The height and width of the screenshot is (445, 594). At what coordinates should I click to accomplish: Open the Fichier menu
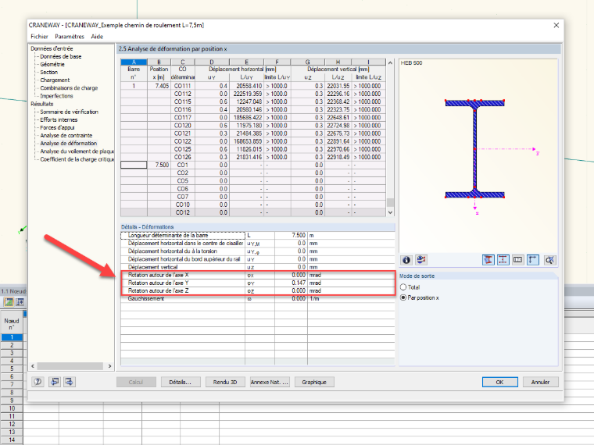tap(39, 37)
